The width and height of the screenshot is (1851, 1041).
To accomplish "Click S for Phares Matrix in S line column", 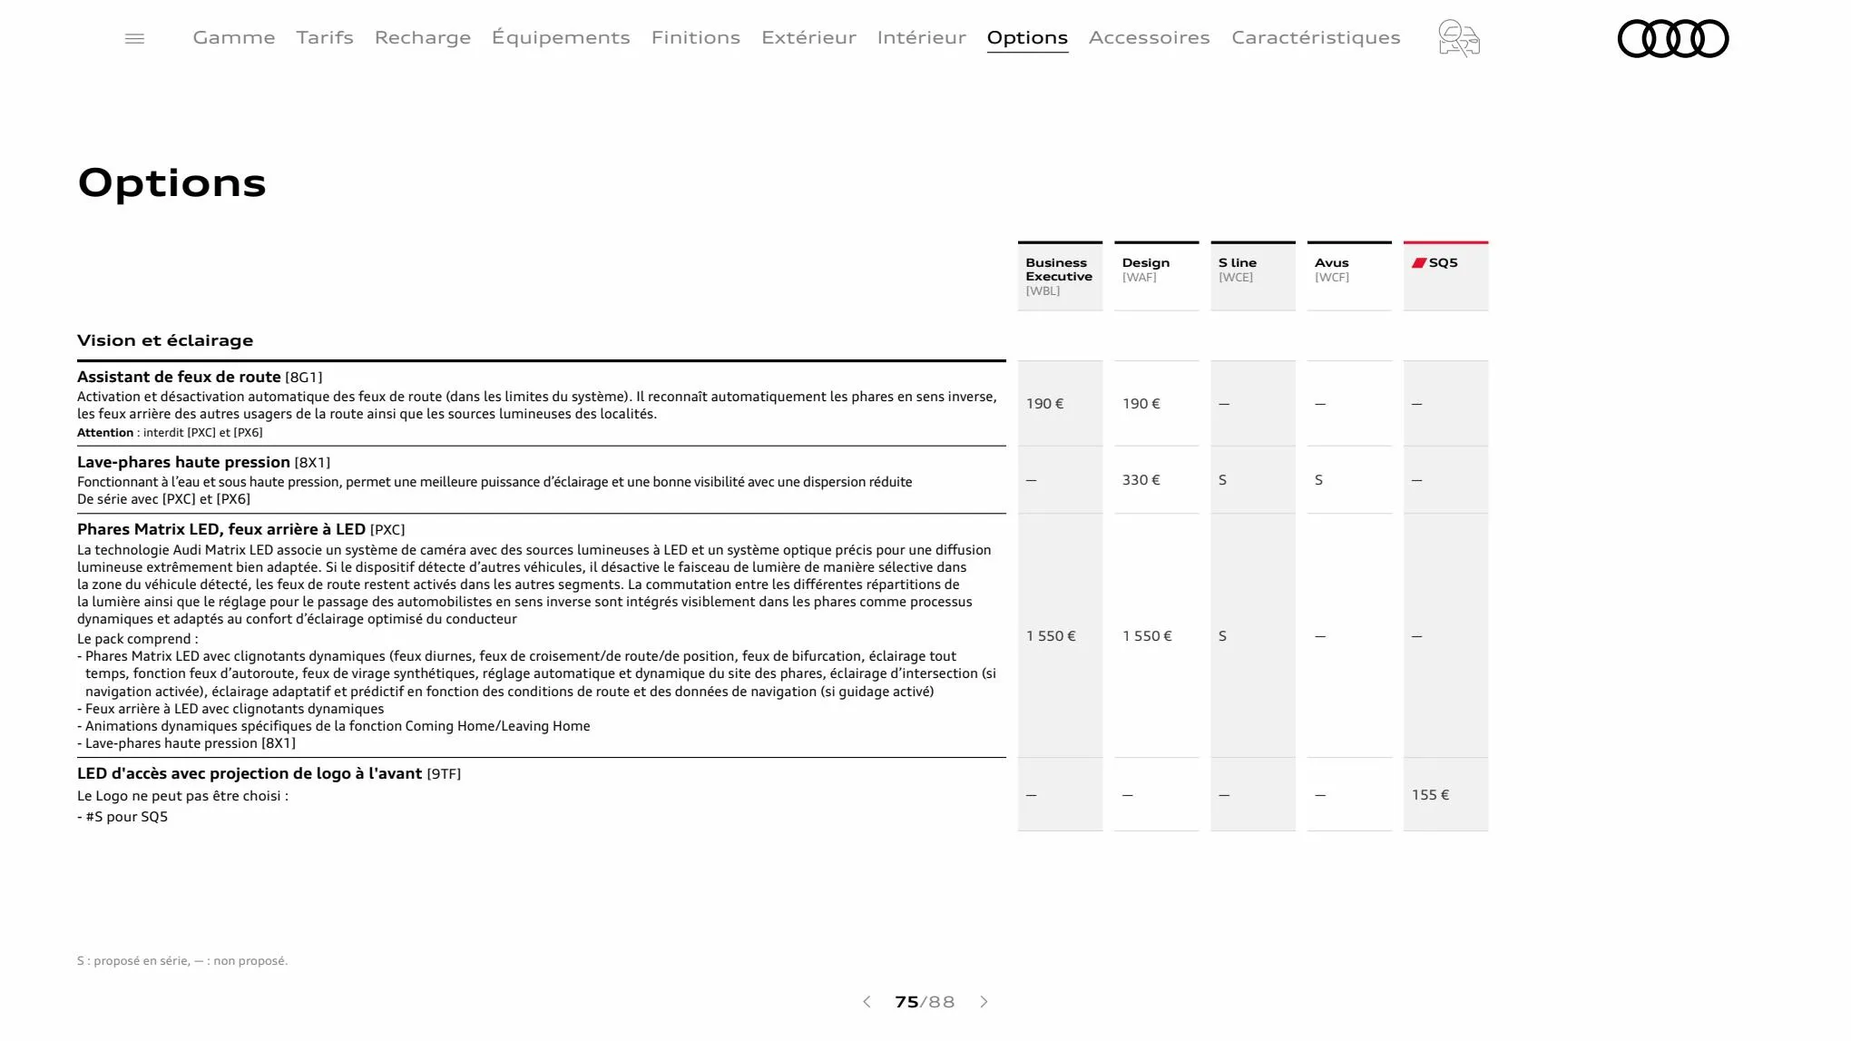I will tap(1222, 636).
